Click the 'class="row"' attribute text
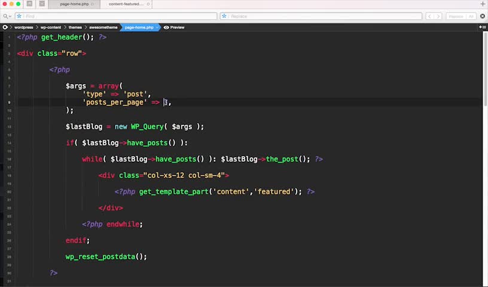This screenshot has height=287, width=488. pyautogui.click(x=60, y=53)
